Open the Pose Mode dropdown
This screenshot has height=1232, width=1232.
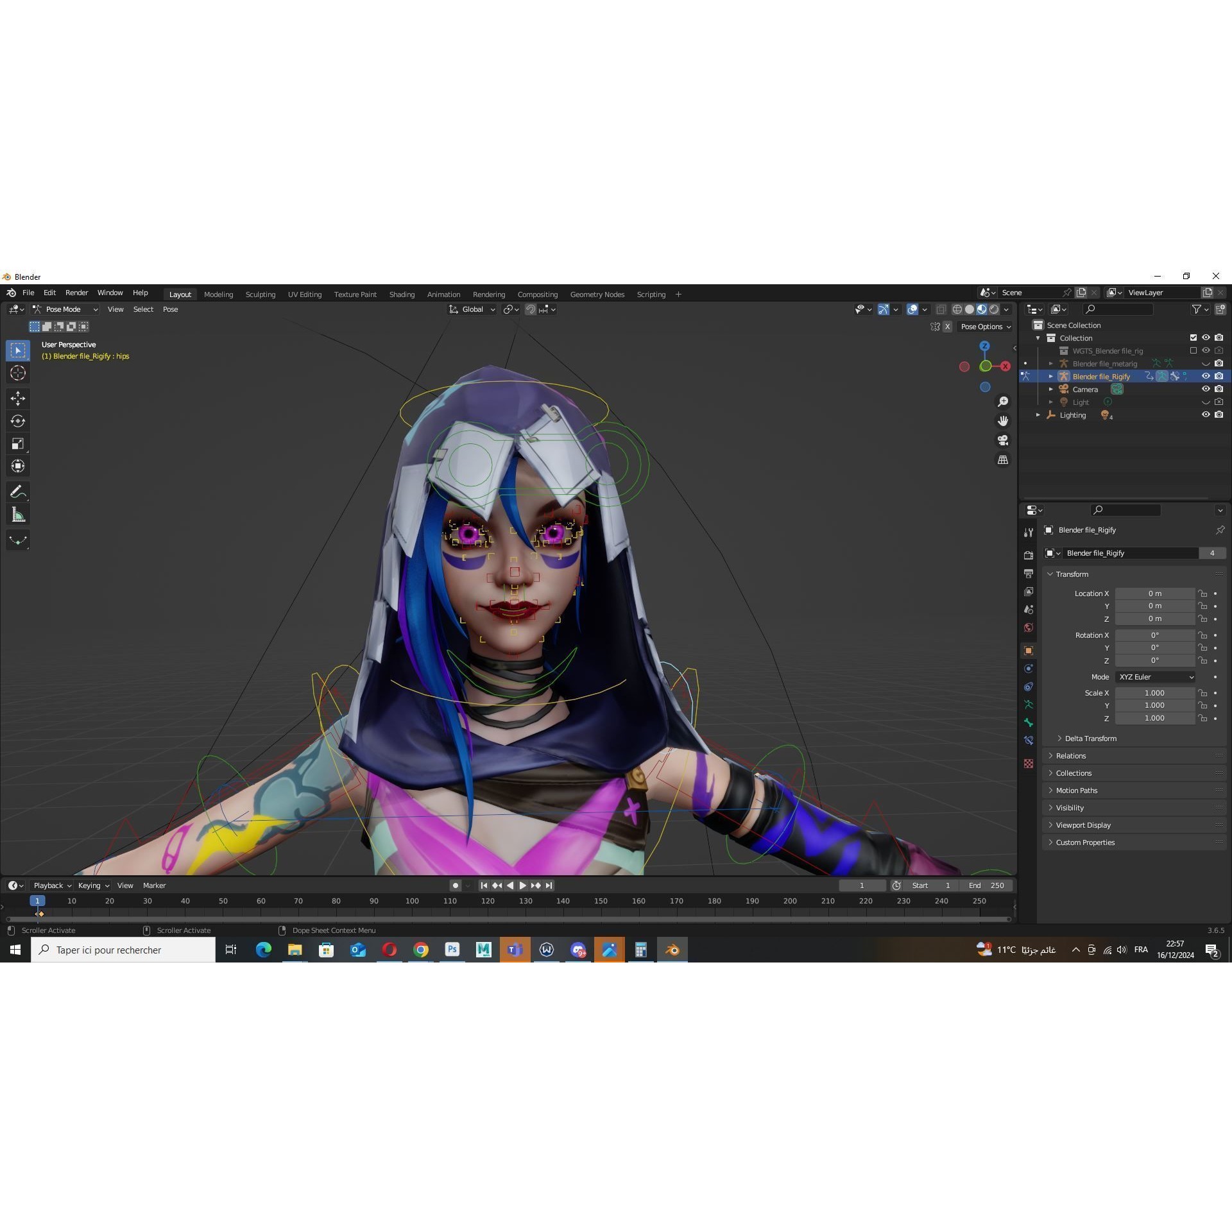(x=65, y=309)
